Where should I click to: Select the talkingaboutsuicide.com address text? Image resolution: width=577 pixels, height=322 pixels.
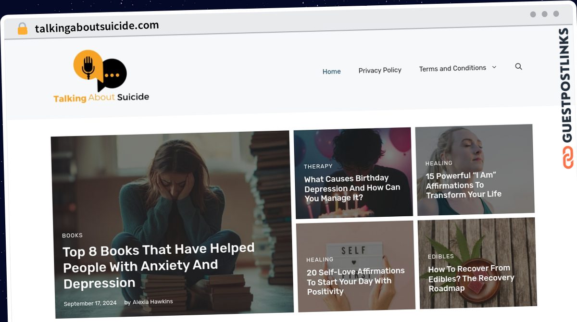tap(97, 27)
